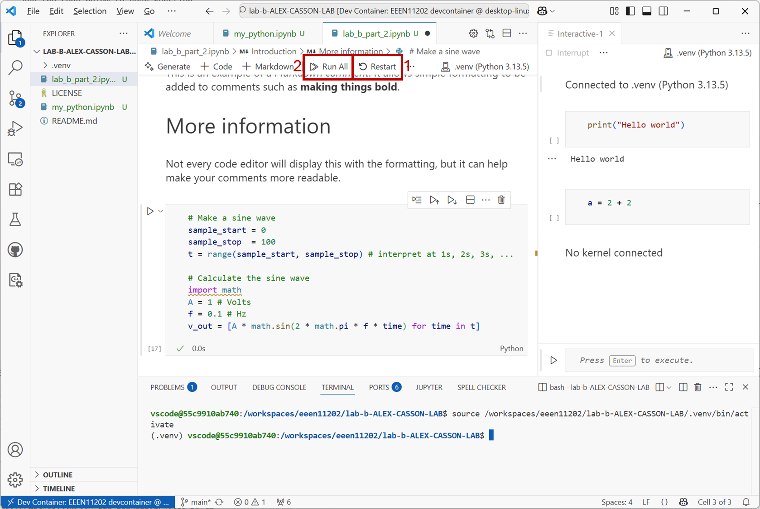This screenshot has height=509, width=760.
Task: Restart the notebook kernel
Action: point(378,67)
